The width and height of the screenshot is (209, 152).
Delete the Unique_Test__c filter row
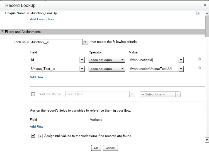199,68
